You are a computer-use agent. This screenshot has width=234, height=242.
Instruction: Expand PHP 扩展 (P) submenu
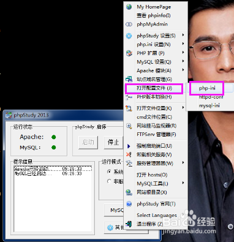point(156,53)
